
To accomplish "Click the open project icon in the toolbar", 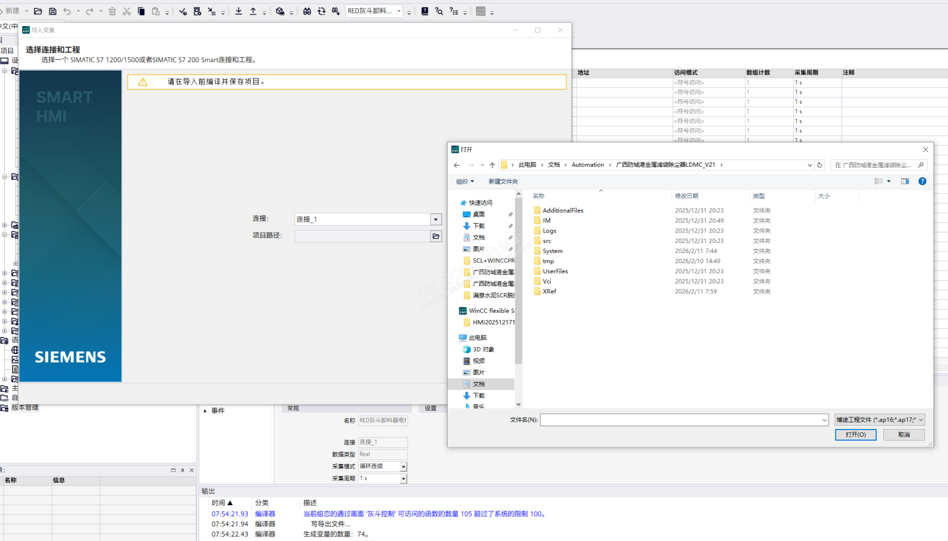I will tap(38, 12).
